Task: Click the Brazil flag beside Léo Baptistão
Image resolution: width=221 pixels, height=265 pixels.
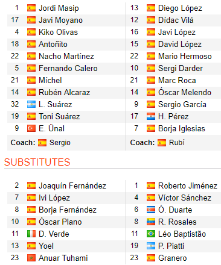Action: (x=151, y=234)
